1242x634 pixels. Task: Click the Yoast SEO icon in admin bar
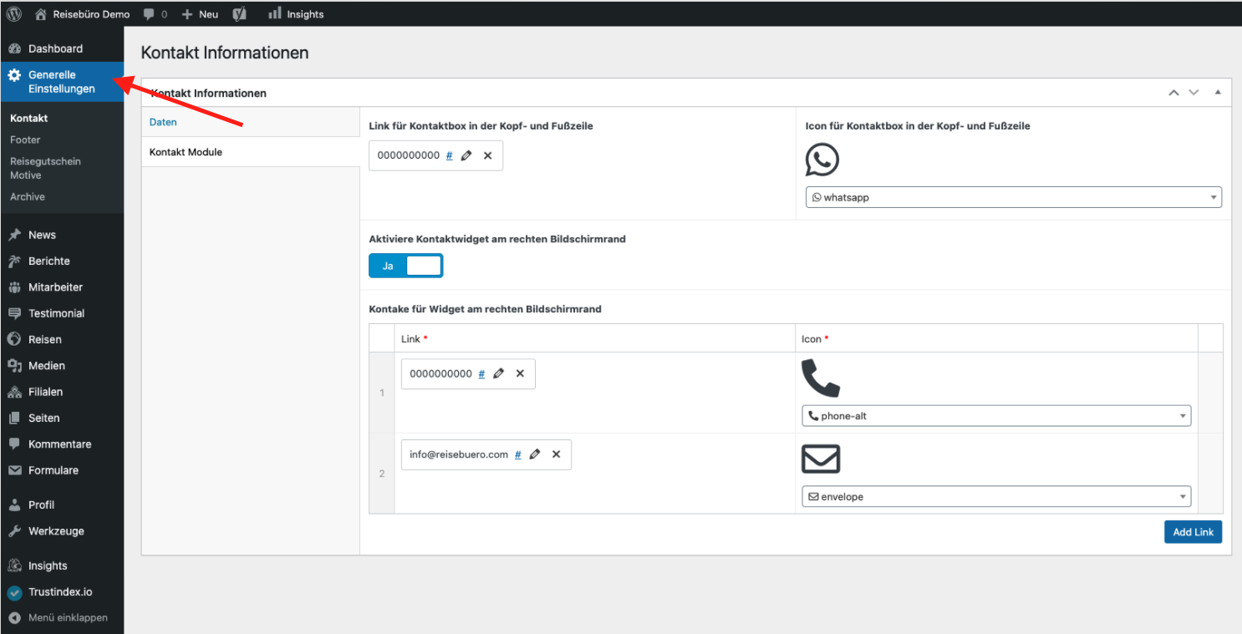pos(239,13)
